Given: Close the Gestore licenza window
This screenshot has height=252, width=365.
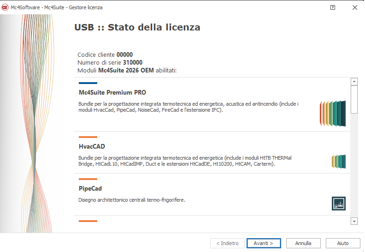Looking at the screenshot, I should click(355, 7).
